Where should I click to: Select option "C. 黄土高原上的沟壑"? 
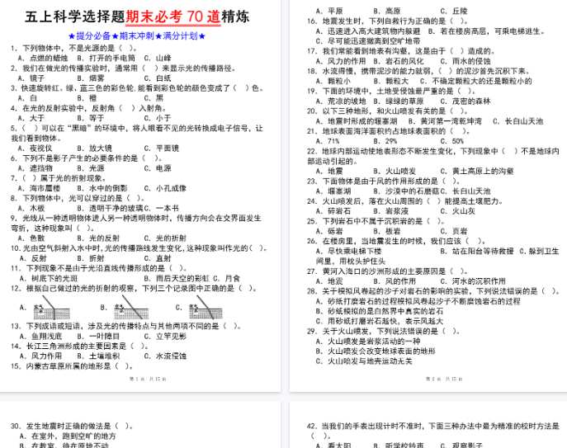click(x=476, y=171)
